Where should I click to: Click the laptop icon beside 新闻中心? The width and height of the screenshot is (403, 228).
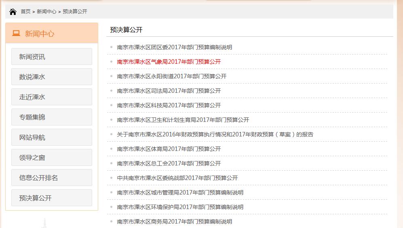pos(16,33)
